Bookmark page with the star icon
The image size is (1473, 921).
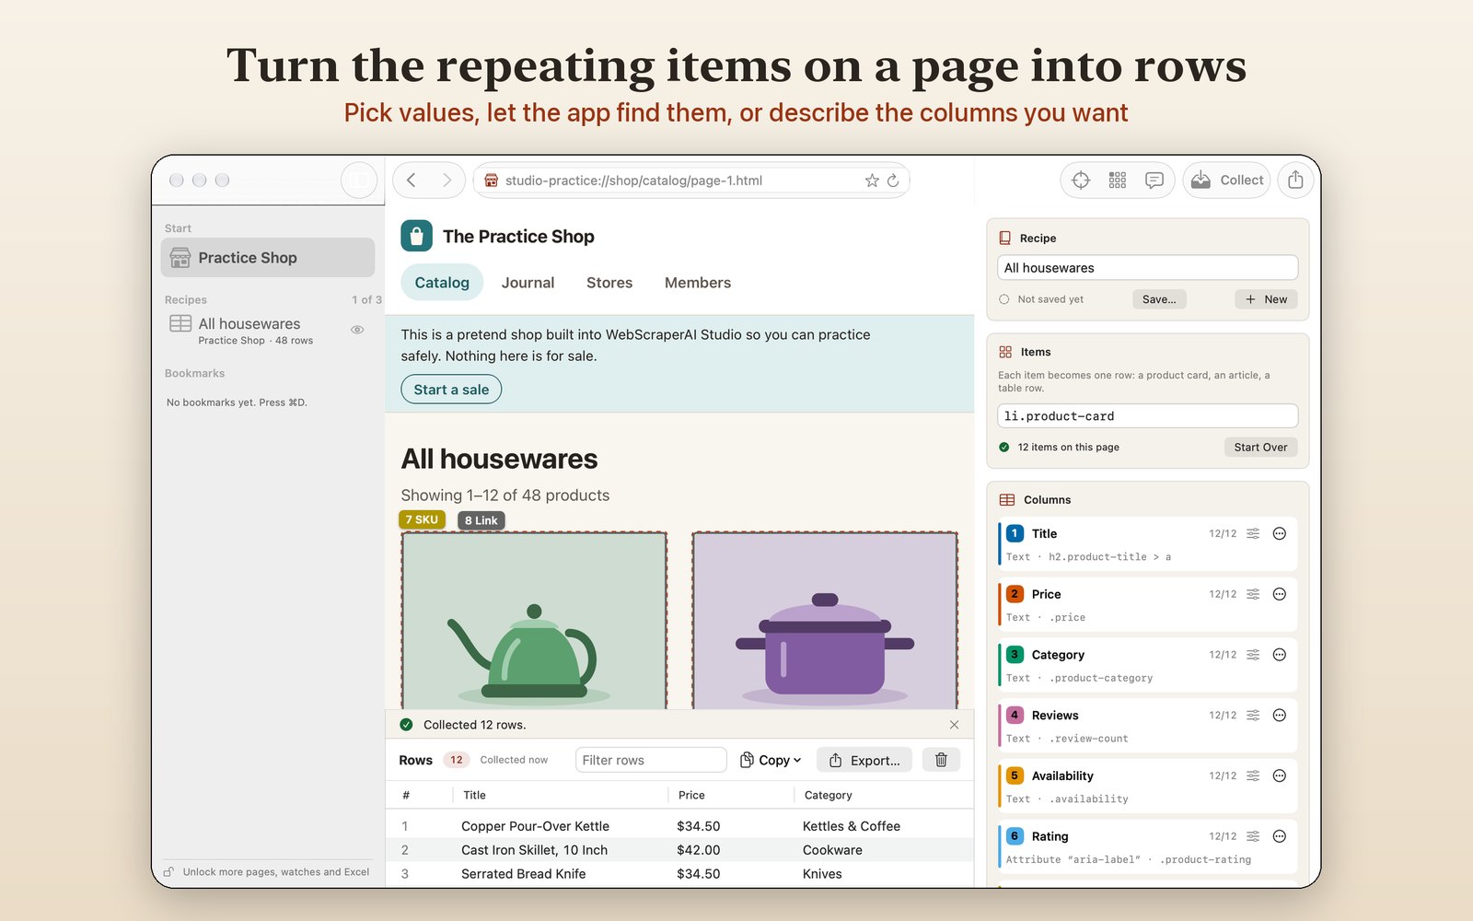pyautogui.click(x=872, y=181)
